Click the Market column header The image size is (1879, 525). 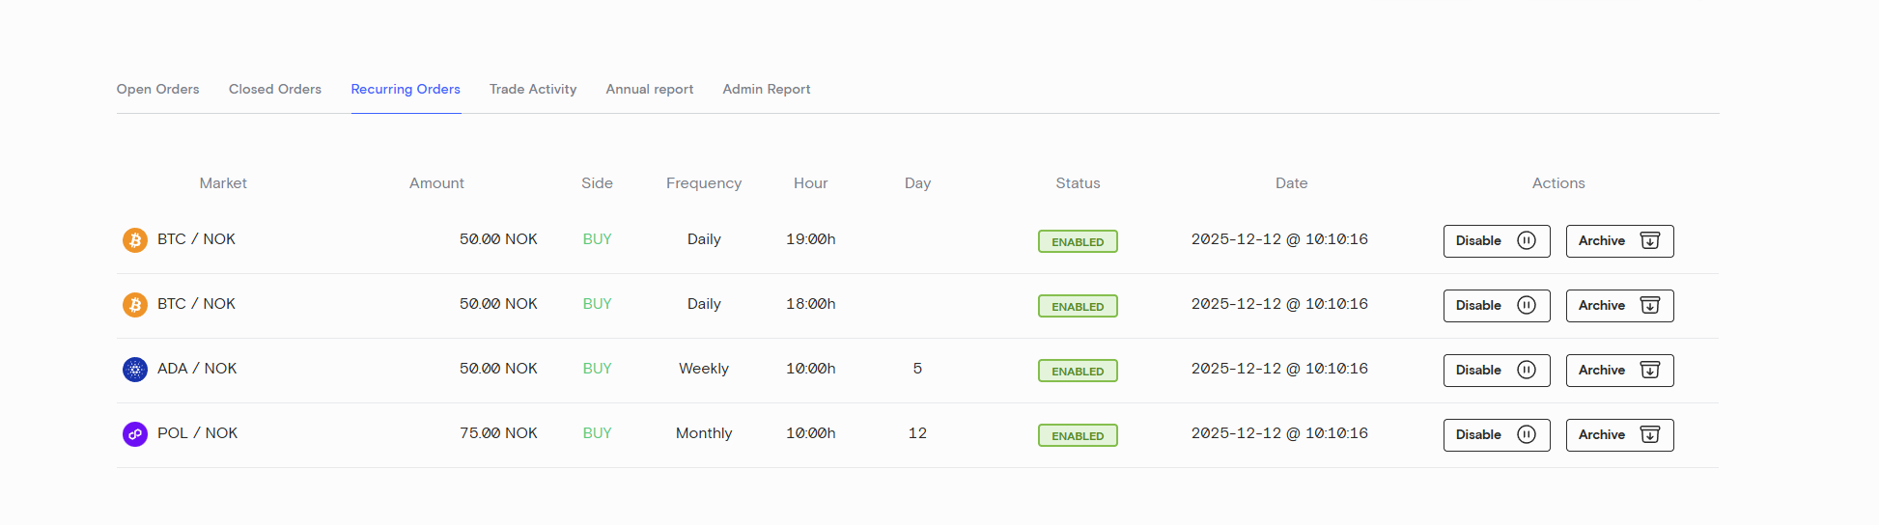[223, 183]
